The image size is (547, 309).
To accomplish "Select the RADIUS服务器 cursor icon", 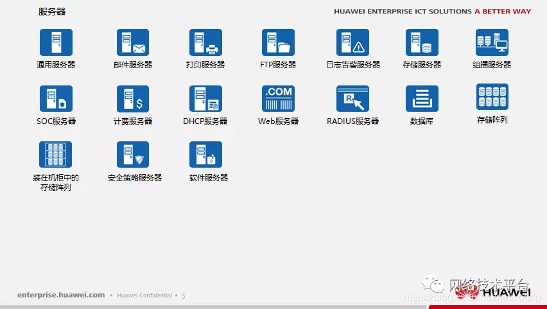I will [x=352, y=99].
